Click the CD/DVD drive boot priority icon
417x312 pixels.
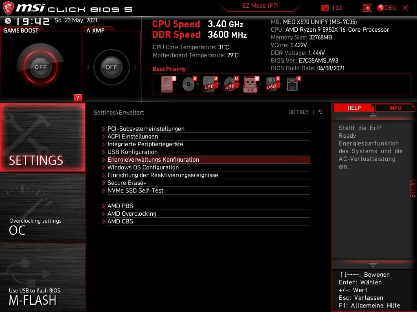189,84
